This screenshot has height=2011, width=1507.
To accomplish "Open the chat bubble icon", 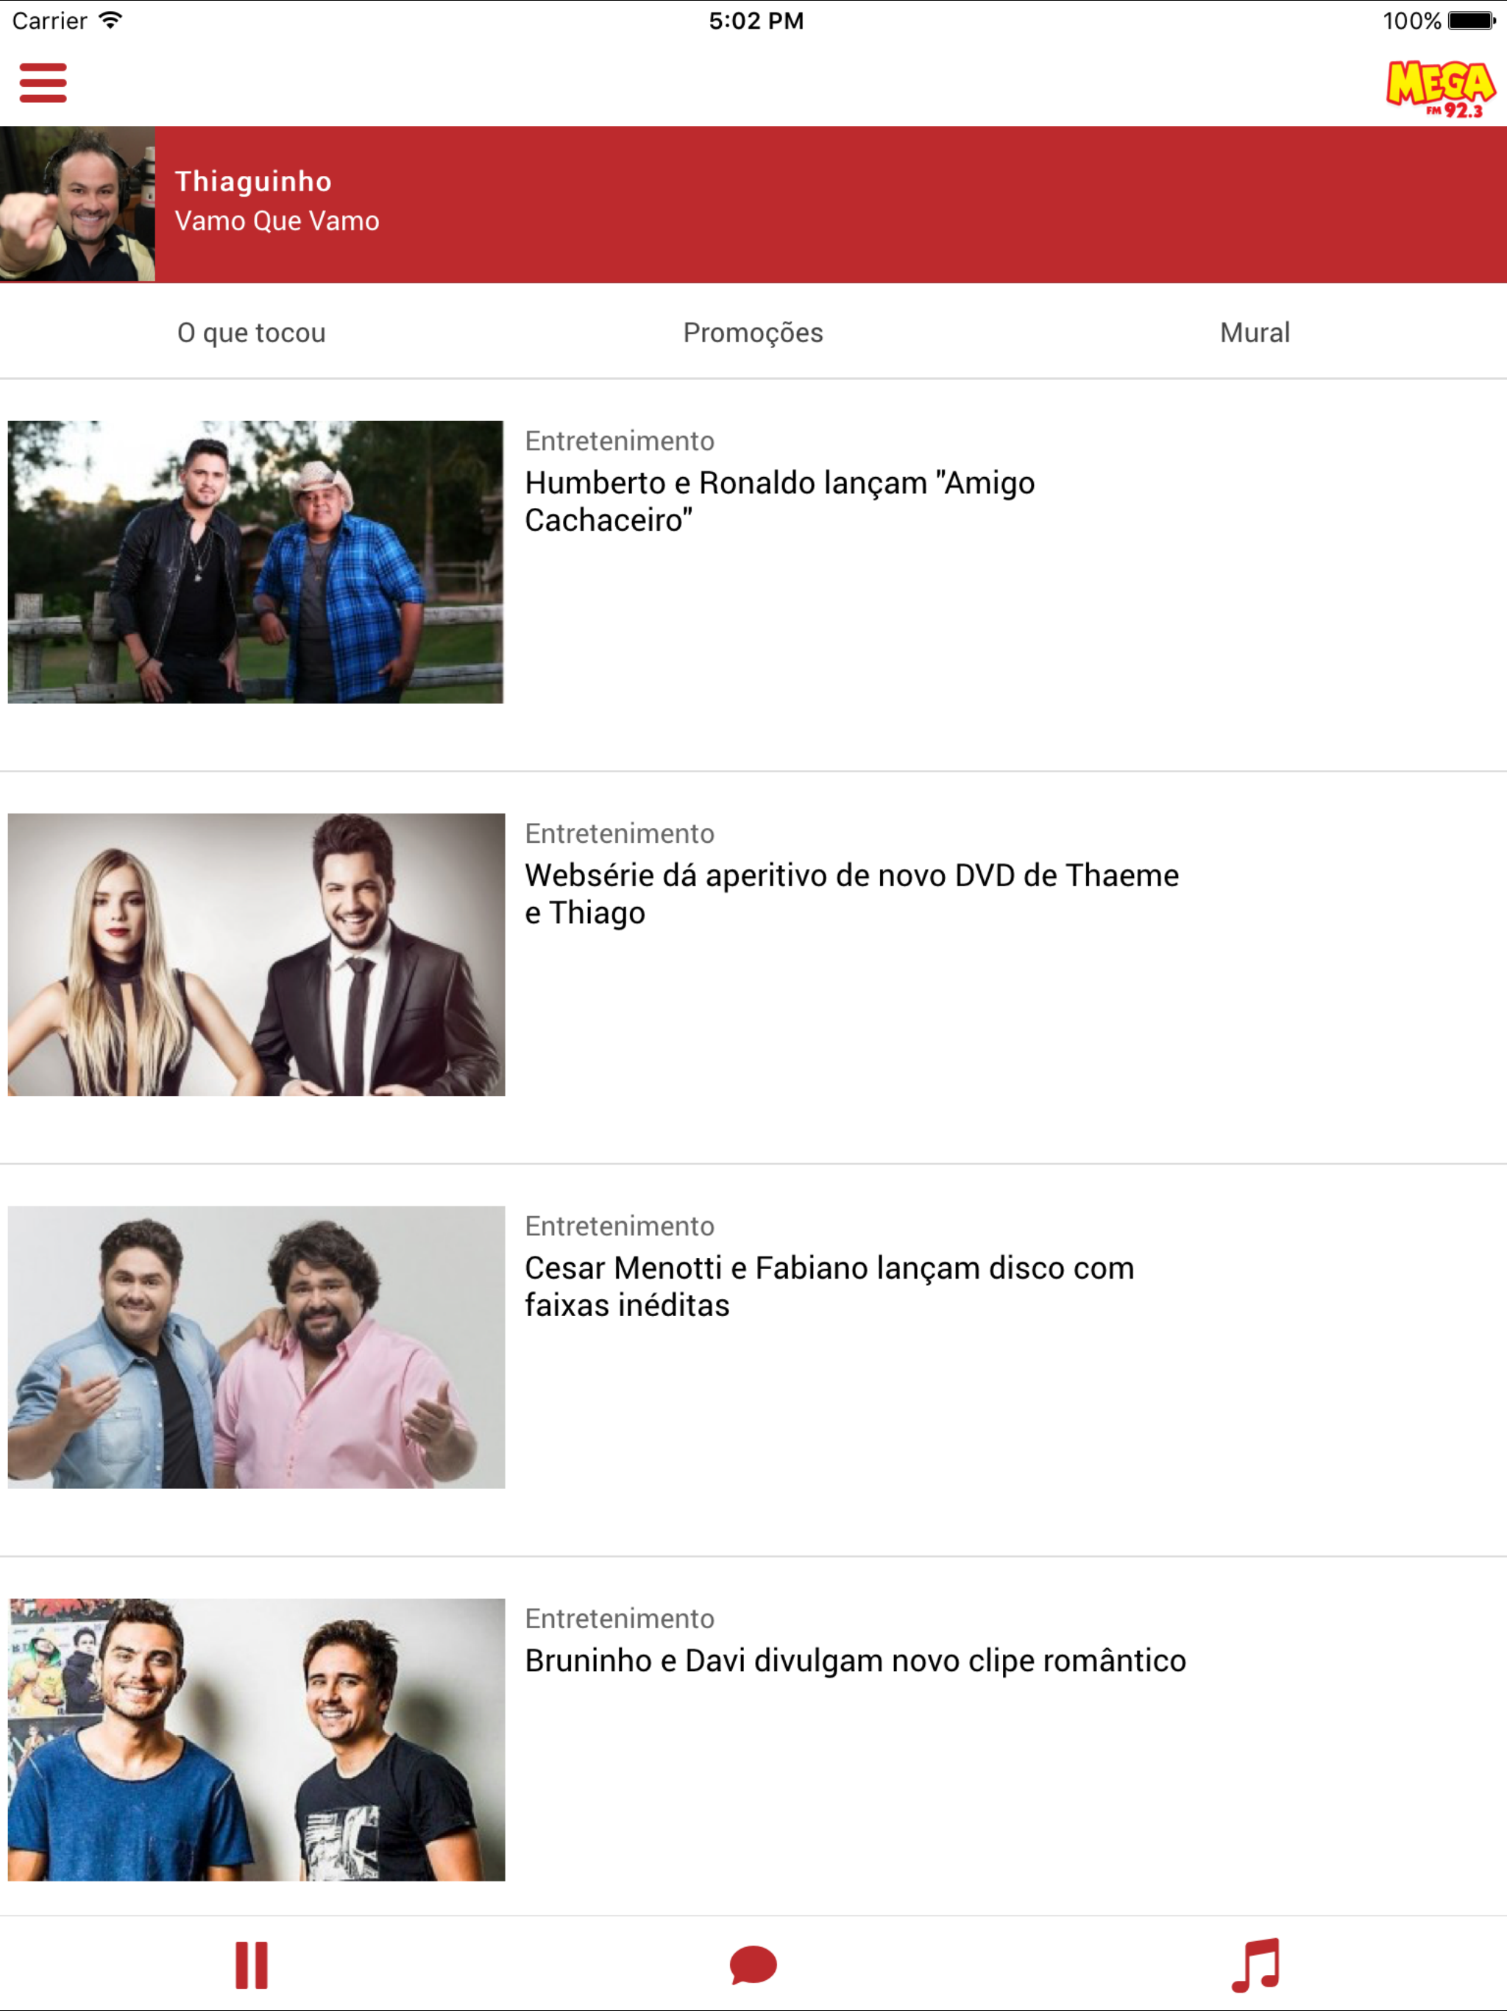I will [753, 1965].
